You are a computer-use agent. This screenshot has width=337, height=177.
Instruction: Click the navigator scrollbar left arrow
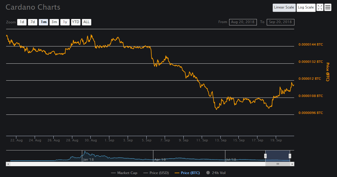8,164
